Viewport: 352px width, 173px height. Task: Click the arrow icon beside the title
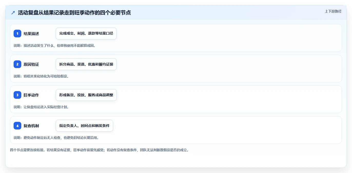[13, 13]
